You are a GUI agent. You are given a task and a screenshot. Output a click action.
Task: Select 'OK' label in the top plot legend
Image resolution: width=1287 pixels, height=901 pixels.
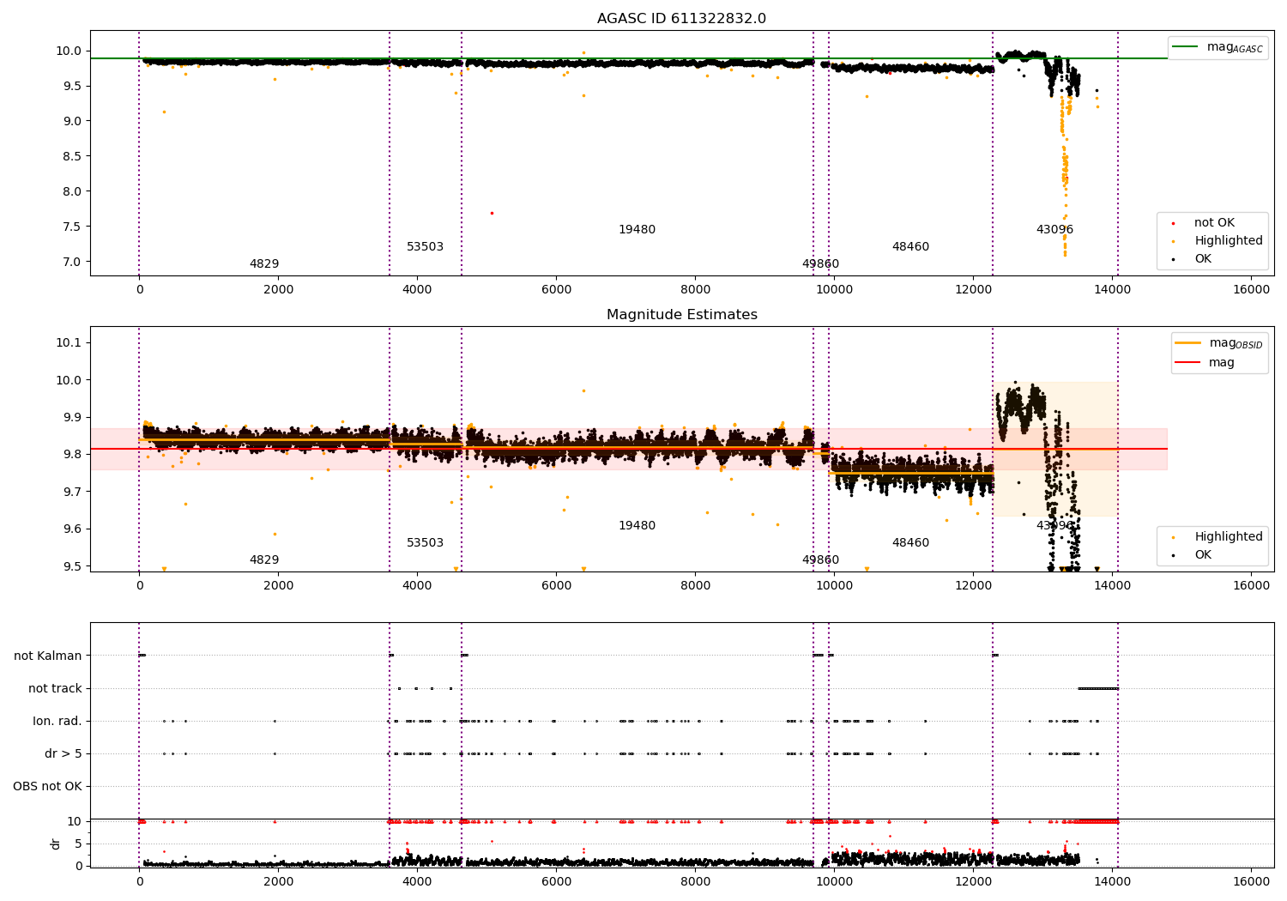(1203, 259)
